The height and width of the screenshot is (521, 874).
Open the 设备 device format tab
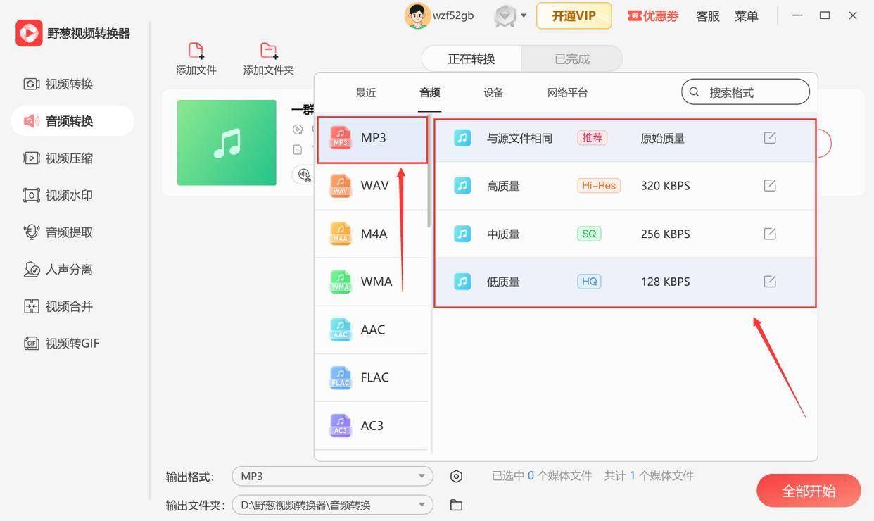coord(493,92)
